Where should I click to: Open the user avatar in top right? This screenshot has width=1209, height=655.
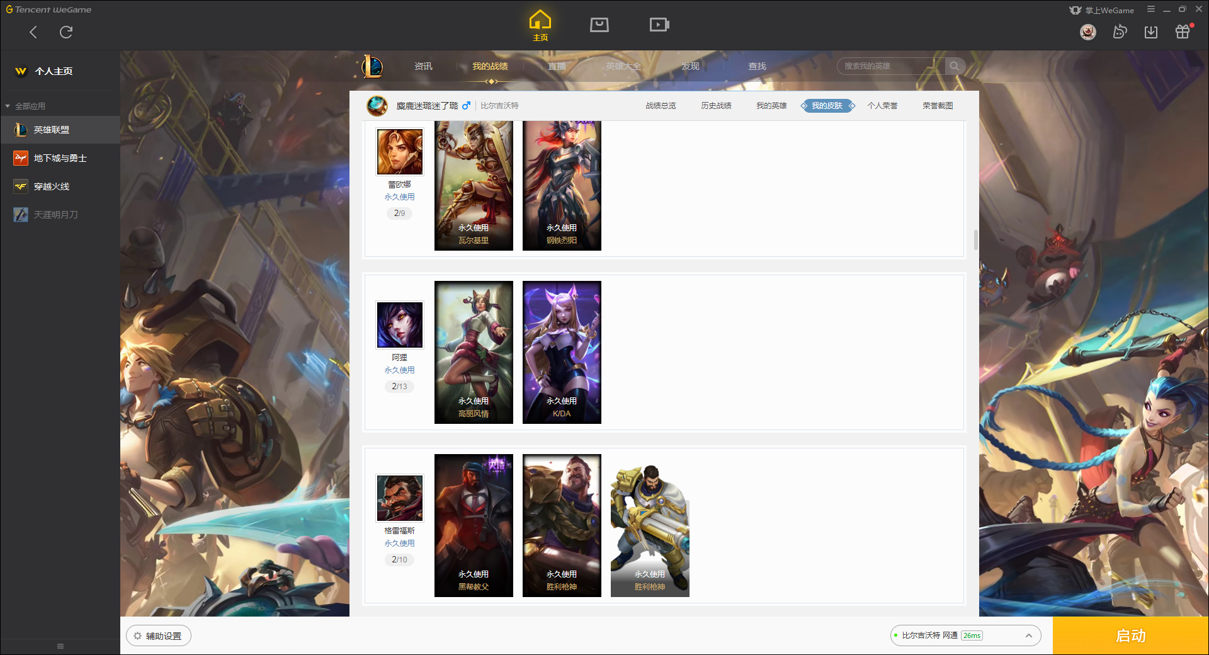(1087, 31)
